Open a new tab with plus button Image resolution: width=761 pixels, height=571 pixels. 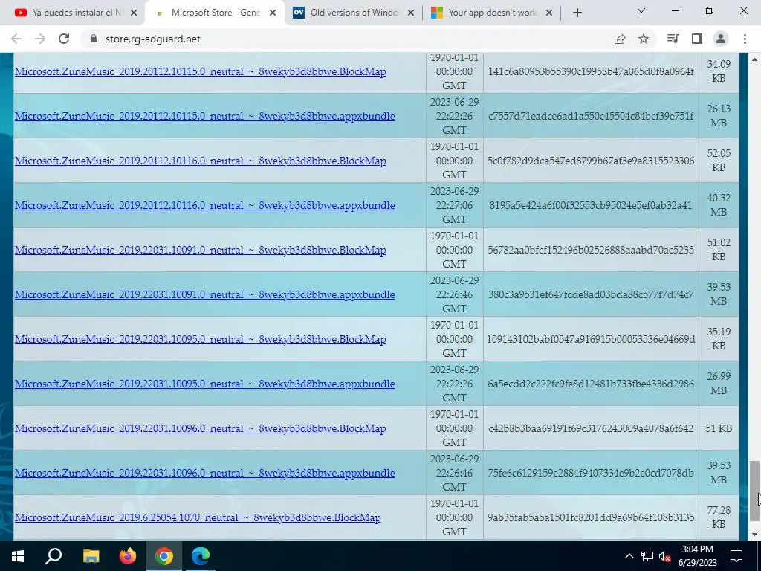coord(577,13)
